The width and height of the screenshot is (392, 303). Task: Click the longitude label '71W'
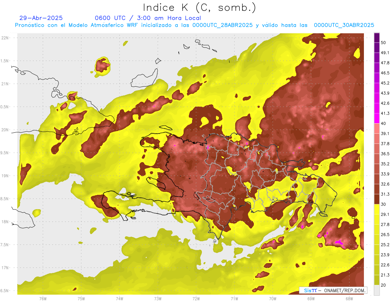(234, 298)
